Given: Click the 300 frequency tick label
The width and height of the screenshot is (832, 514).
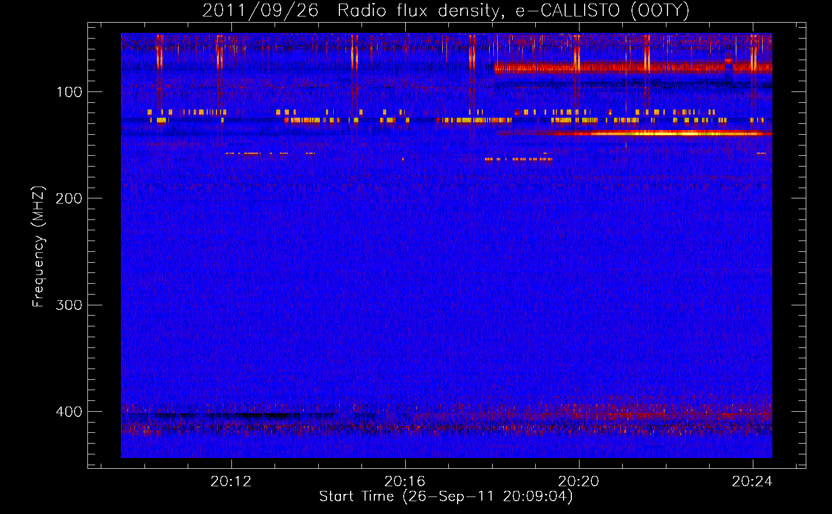Looking at the screenshot, I should pyautogui.click(x=69, y=305).
